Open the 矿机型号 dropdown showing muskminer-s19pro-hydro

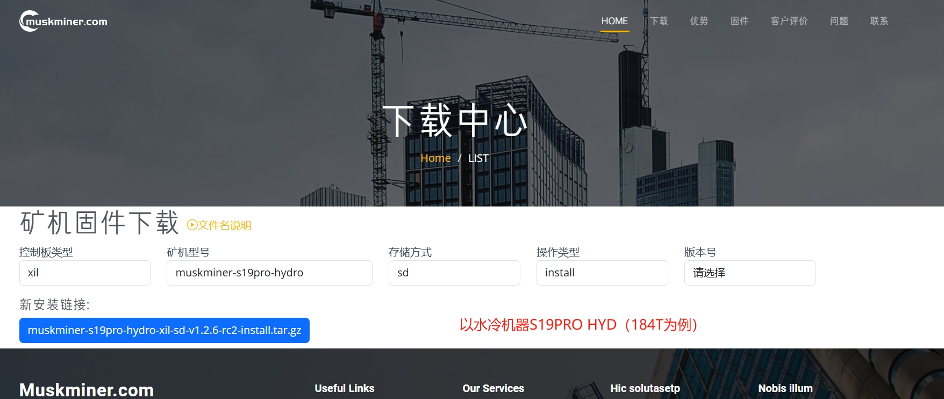(269, 273)
